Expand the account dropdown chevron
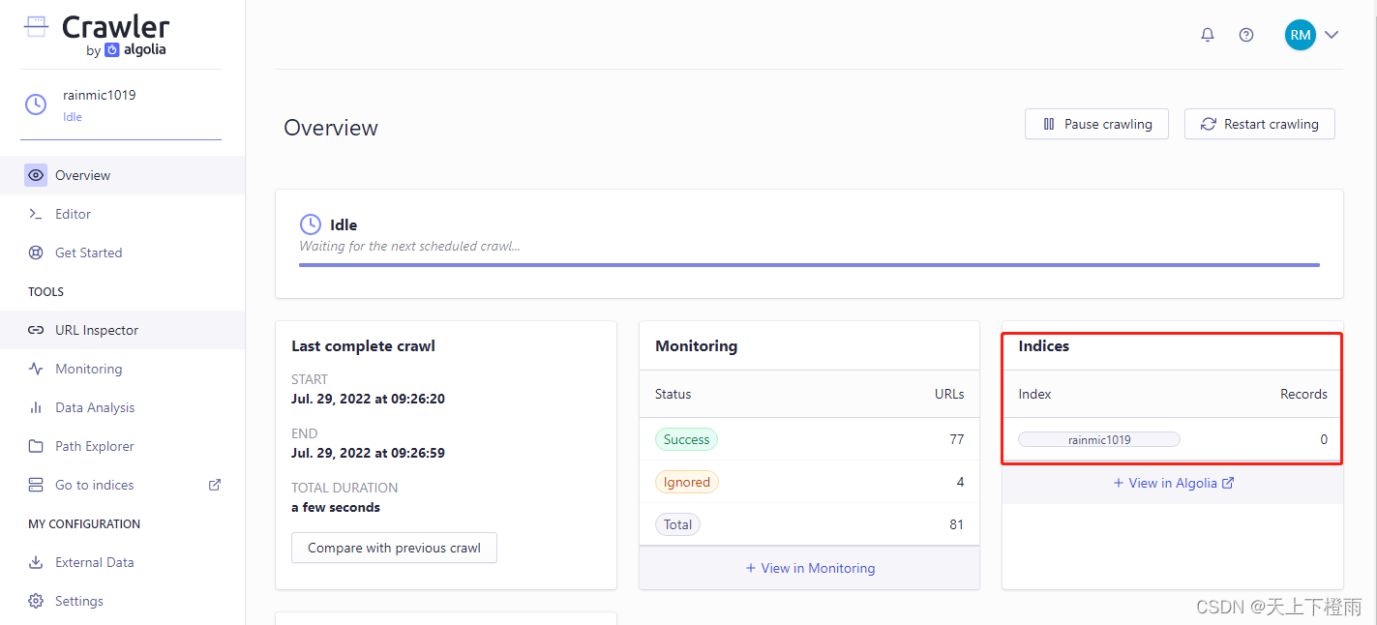Screen dimensions: 1377x625 [1332, 35]
